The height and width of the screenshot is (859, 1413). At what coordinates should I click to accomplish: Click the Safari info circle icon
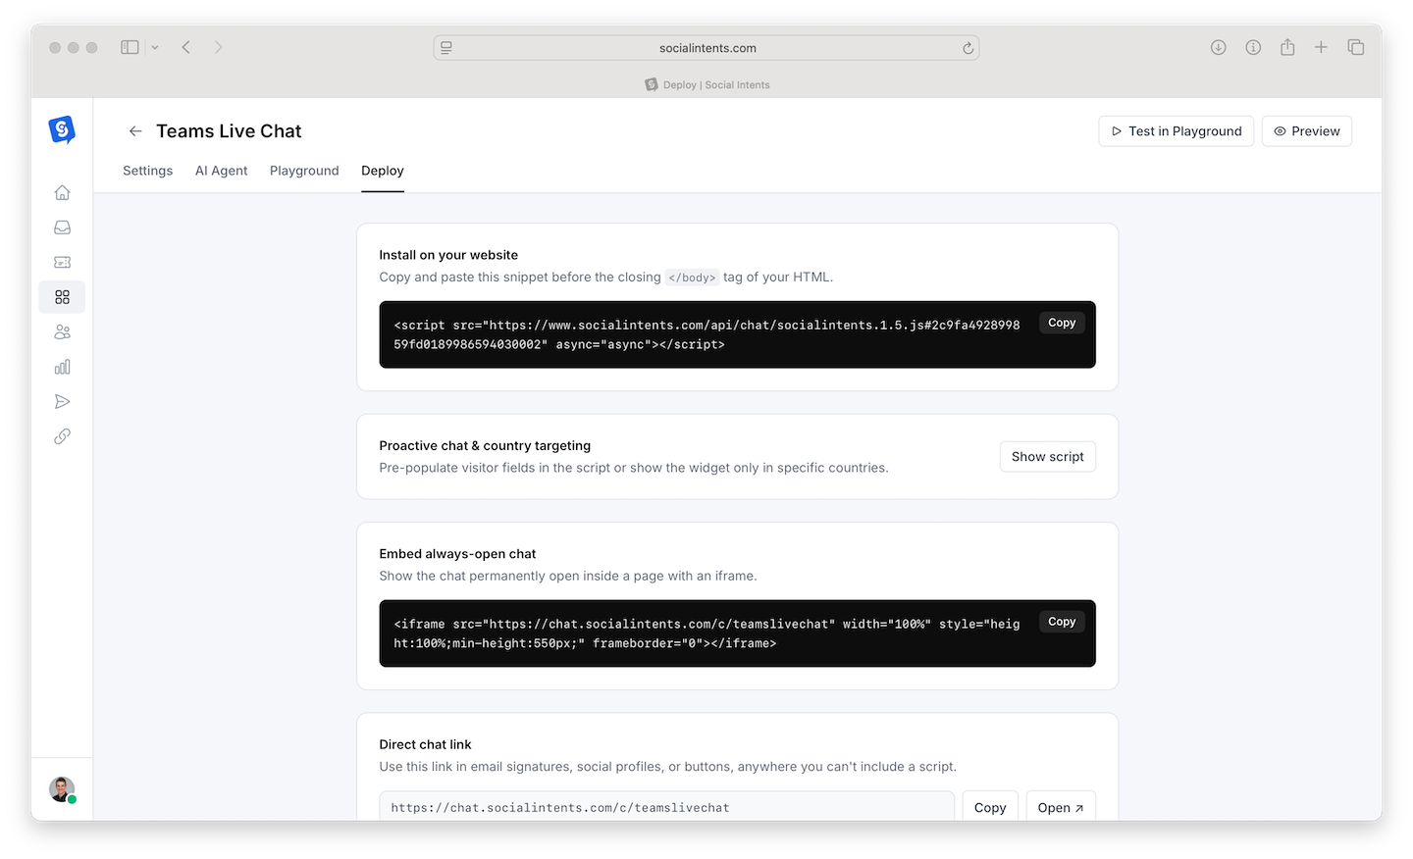(x=1253, y=47)
